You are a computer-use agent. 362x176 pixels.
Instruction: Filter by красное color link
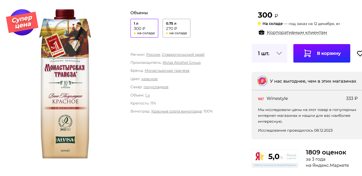point(149,79)
